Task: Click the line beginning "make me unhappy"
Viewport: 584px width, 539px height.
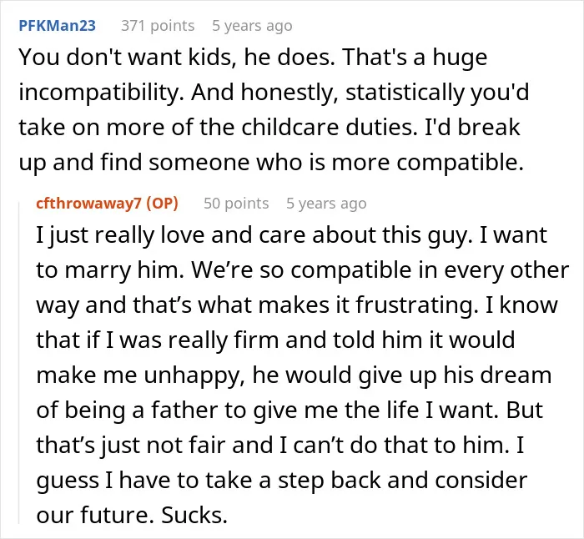Action: [x=294, y=375]
